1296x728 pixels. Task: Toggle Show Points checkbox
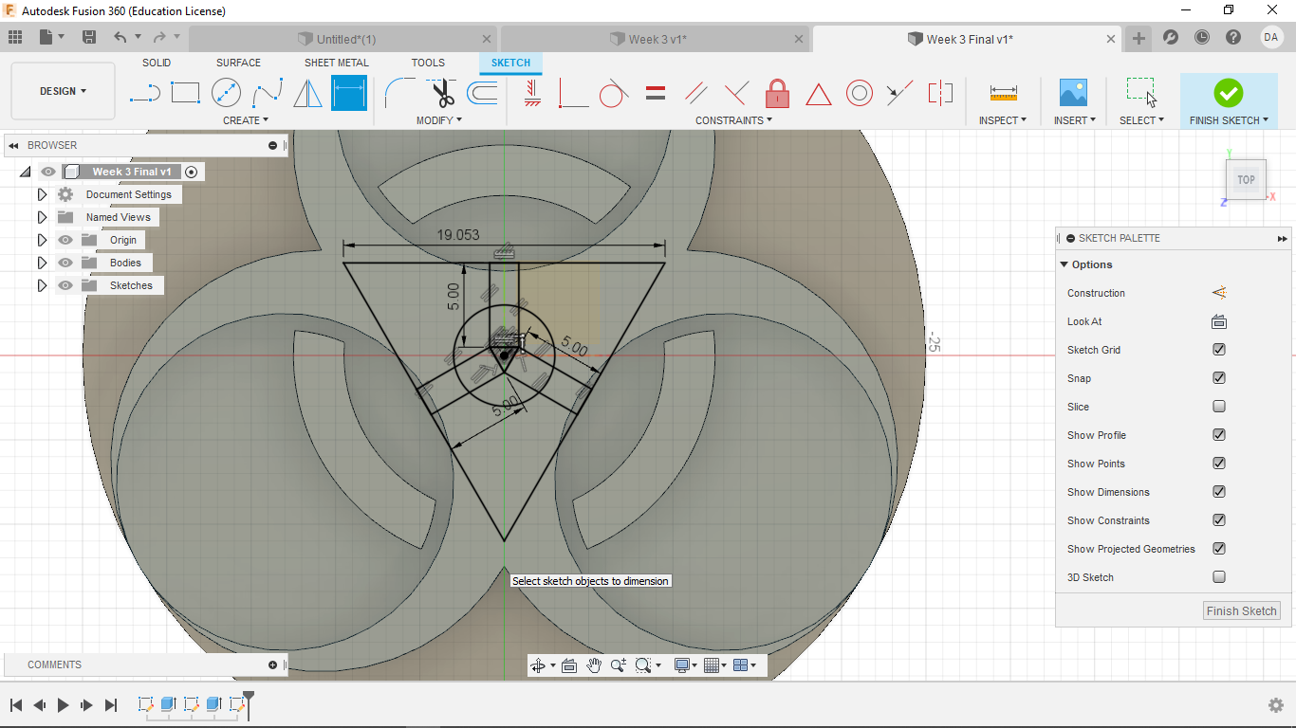tap(1219, 464)
